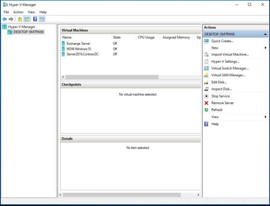
Task: Open Import Virtual Machine... action
Action: tap(230, 54)
